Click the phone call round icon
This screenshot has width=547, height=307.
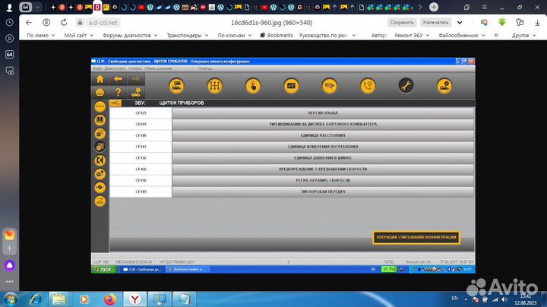point(368,85)
